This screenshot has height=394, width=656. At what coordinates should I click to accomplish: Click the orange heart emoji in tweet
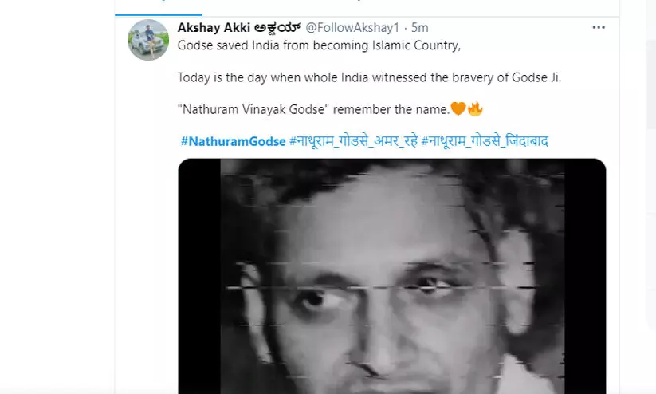[458, 108]
